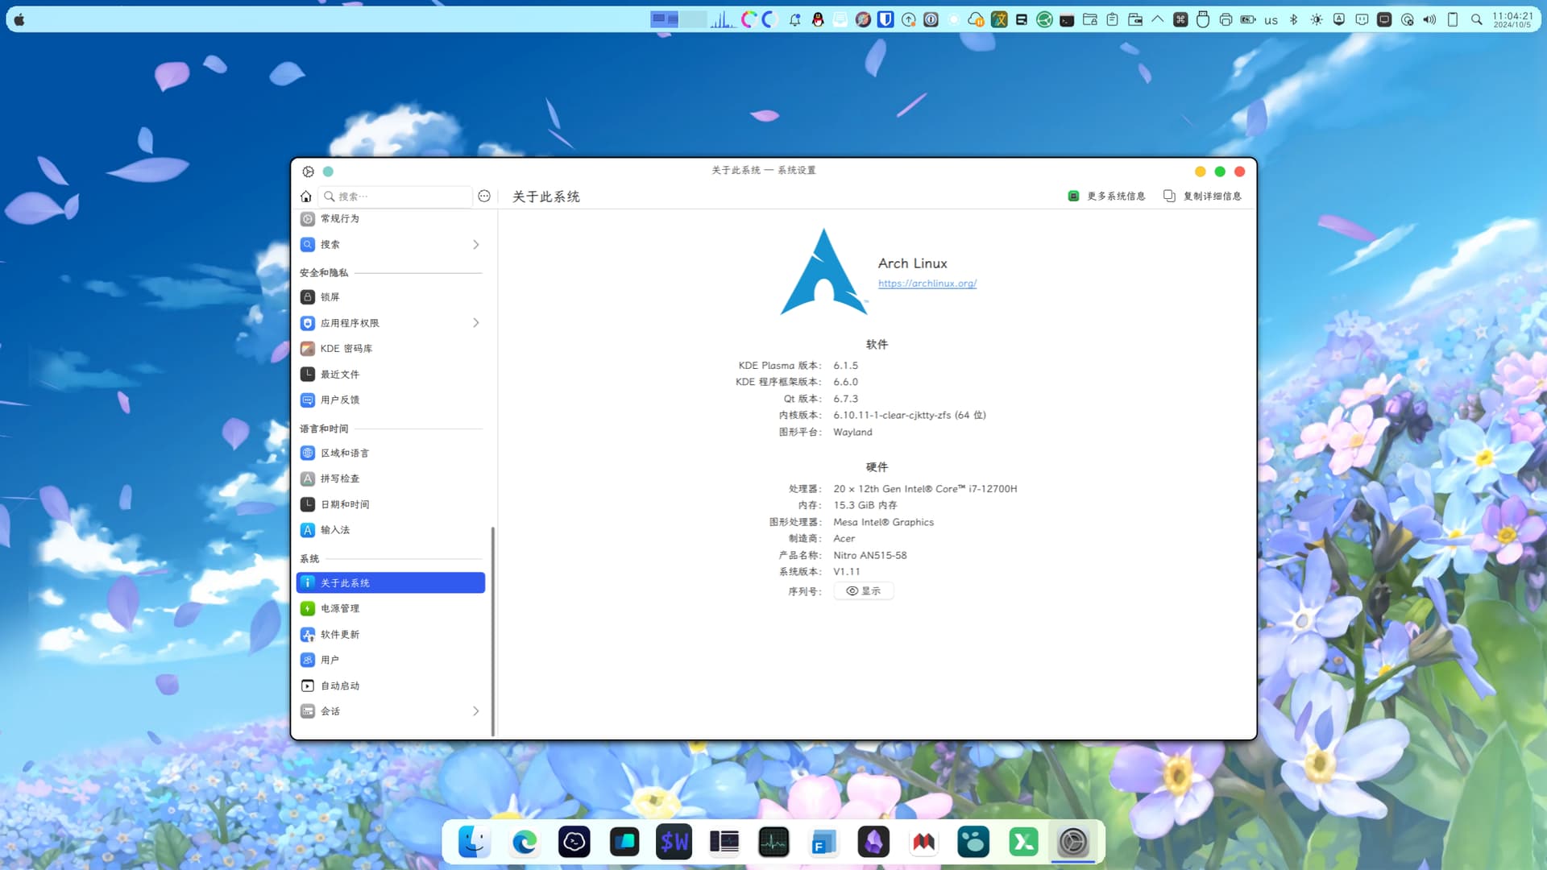Click the 复制详细信息 button
The height and width of the screenshot is (870, 1547).
[1203, 197]
